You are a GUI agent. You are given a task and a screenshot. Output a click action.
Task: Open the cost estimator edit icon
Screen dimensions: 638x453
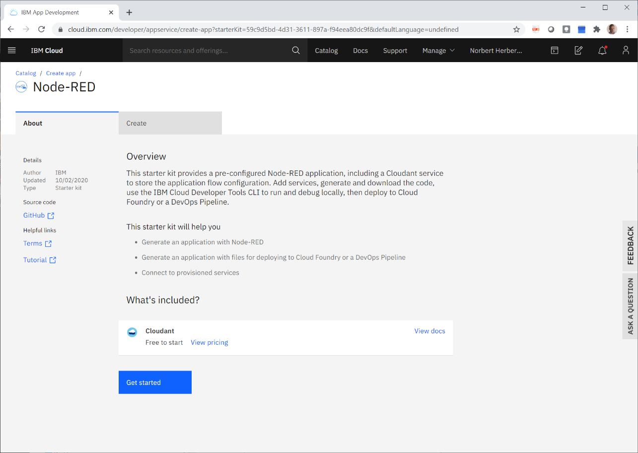coord(578,50)
